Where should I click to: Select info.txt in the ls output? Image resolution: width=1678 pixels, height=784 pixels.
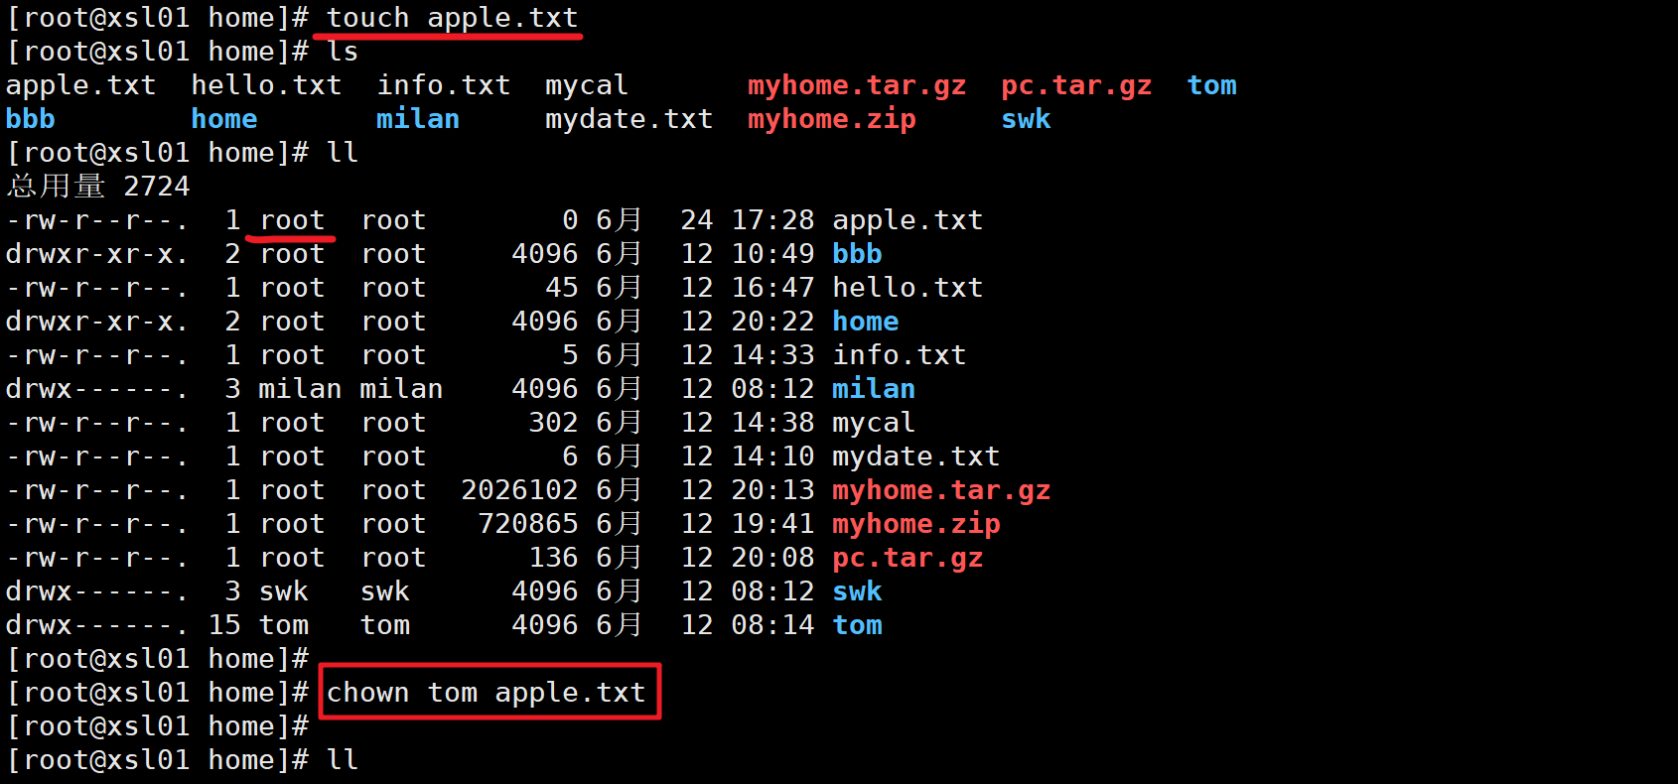pos(444,85)
